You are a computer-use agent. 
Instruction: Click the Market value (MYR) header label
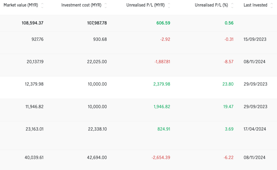pyautogui.click(x=21, y=5)
